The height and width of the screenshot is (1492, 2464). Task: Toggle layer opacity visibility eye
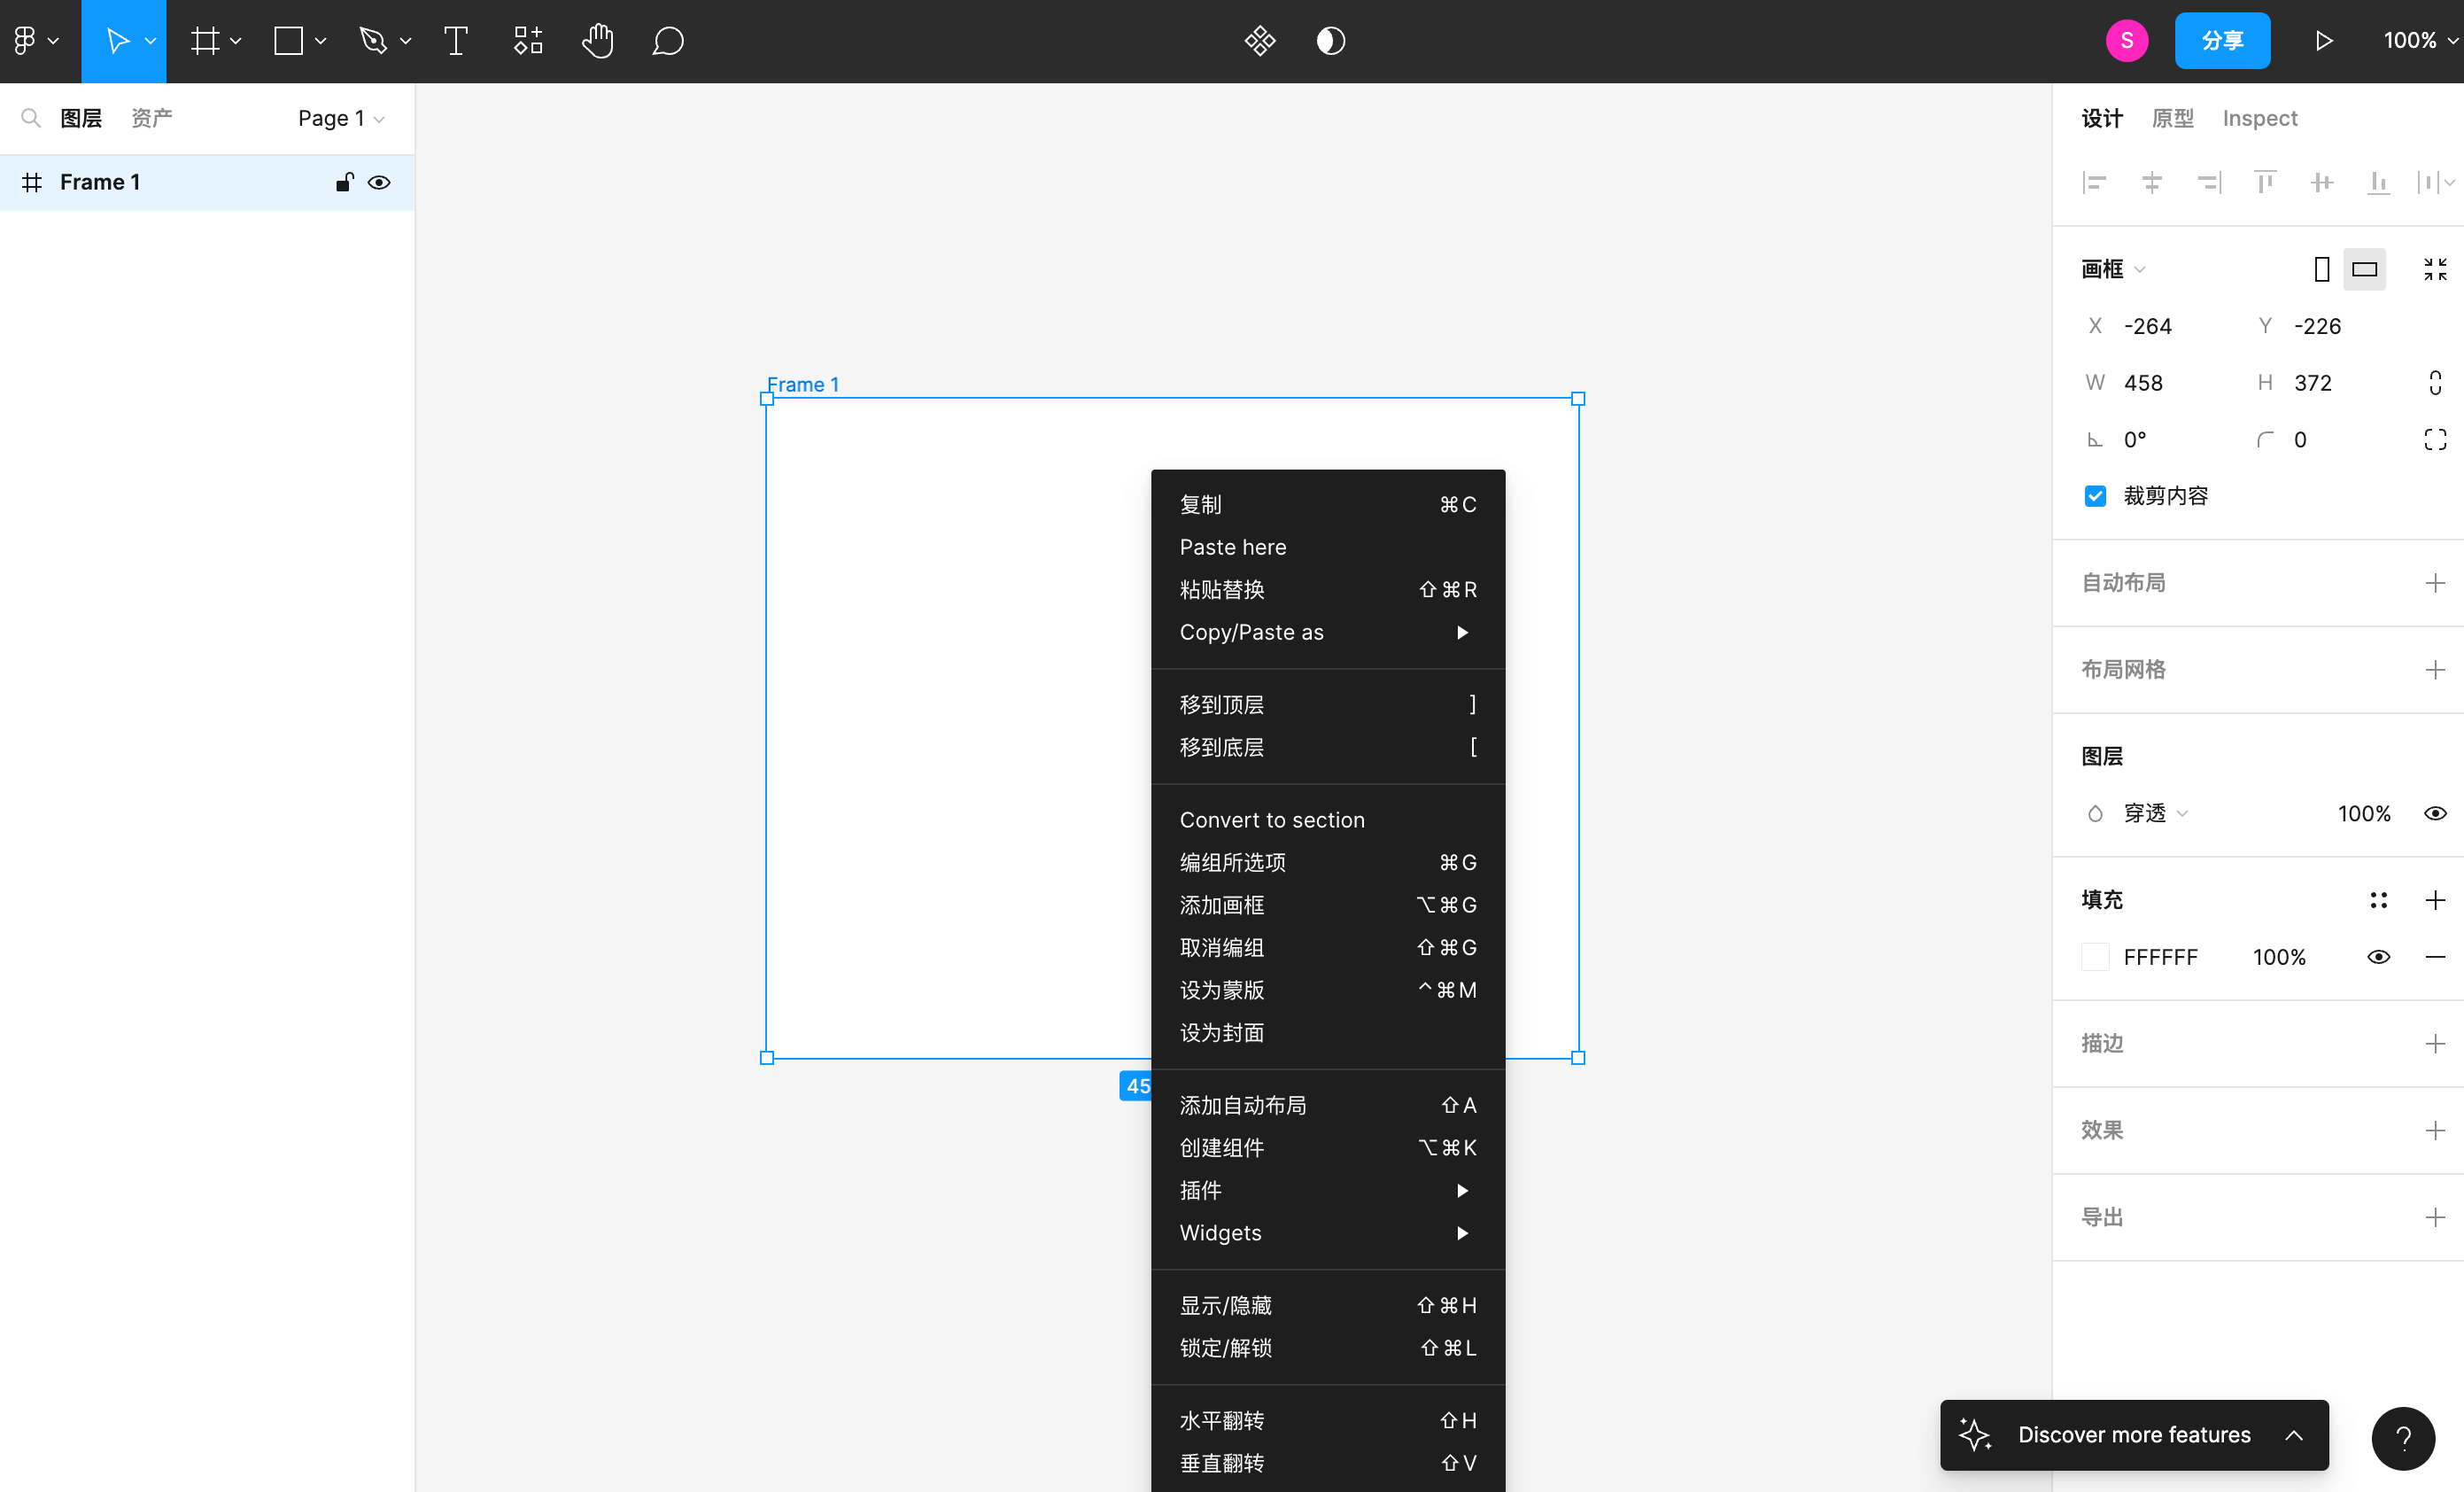coord(2435,813)
